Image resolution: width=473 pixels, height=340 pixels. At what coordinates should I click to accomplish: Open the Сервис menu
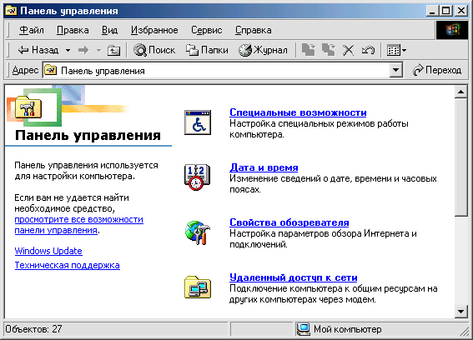[x=206, y=30]
